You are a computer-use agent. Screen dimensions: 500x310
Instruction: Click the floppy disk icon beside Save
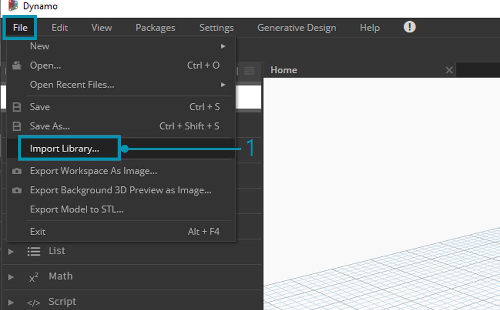(17, 107)
